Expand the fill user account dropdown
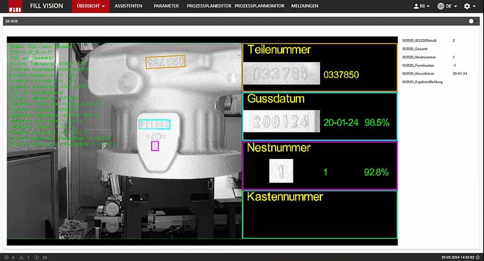 tap(424, 6)
